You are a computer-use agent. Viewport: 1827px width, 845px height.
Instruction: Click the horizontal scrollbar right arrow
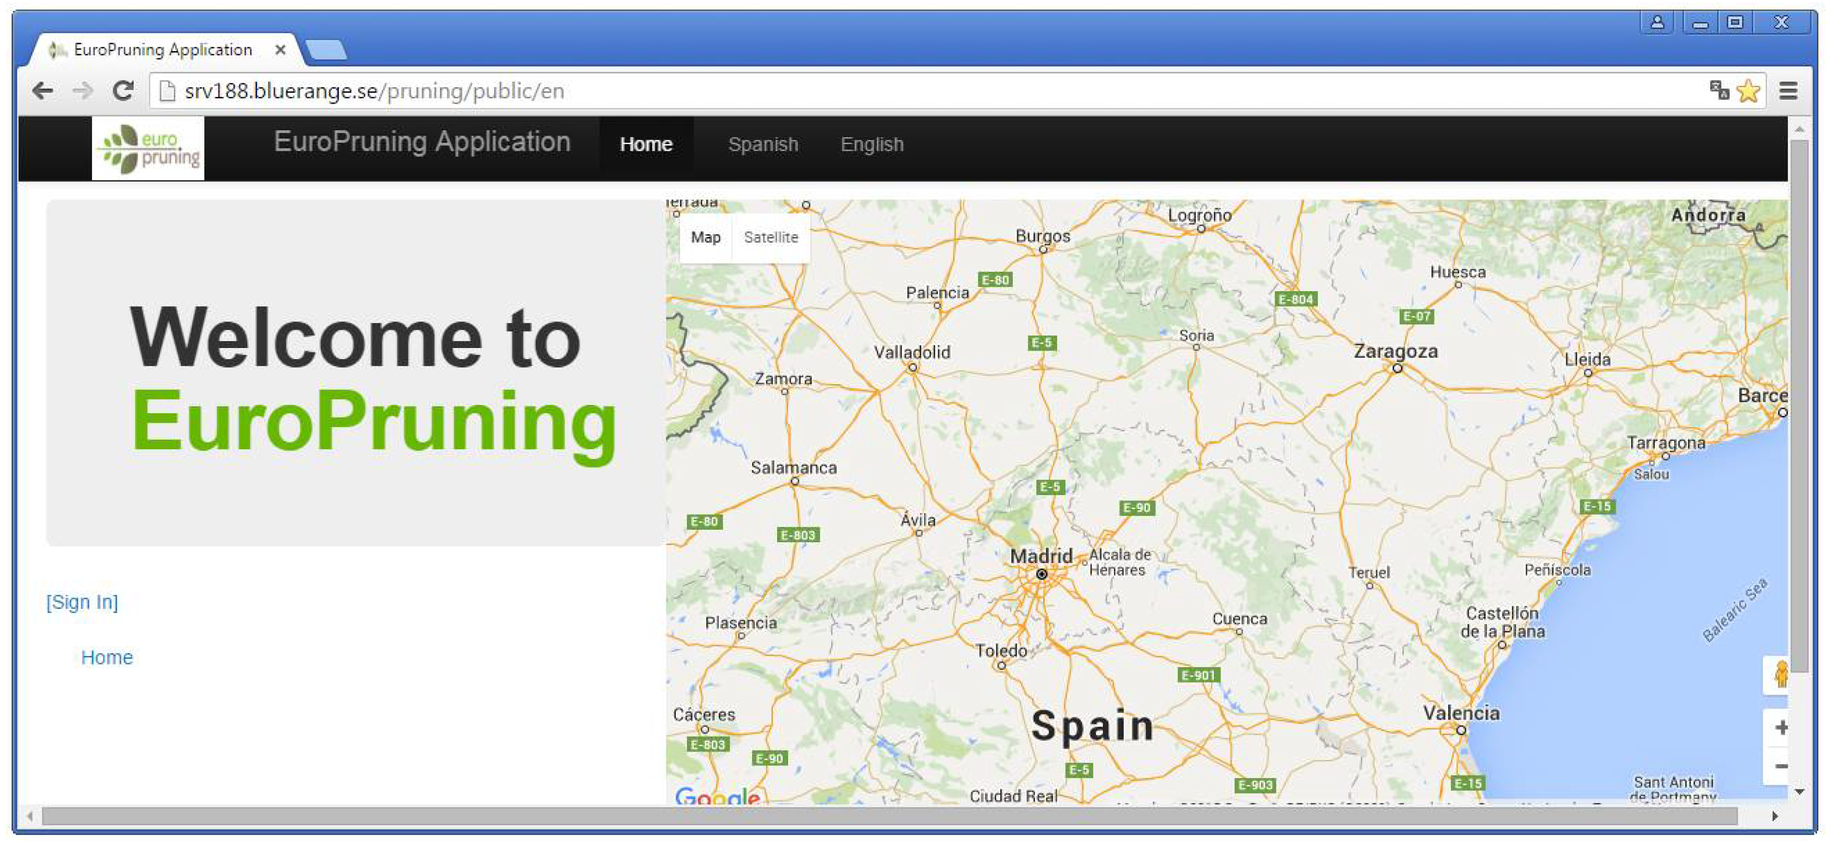tap(1774, 816)
